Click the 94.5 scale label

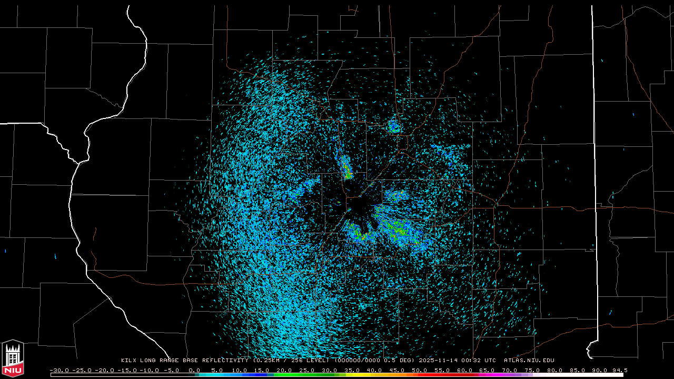pyautogui.click(x=619, y=370)
